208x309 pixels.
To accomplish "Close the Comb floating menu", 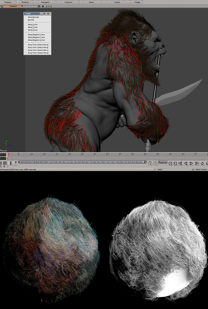I will pyautogui.click(x=48, y=14).
